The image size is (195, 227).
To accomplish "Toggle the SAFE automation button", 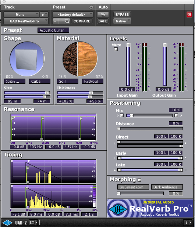I will [103, 21].
